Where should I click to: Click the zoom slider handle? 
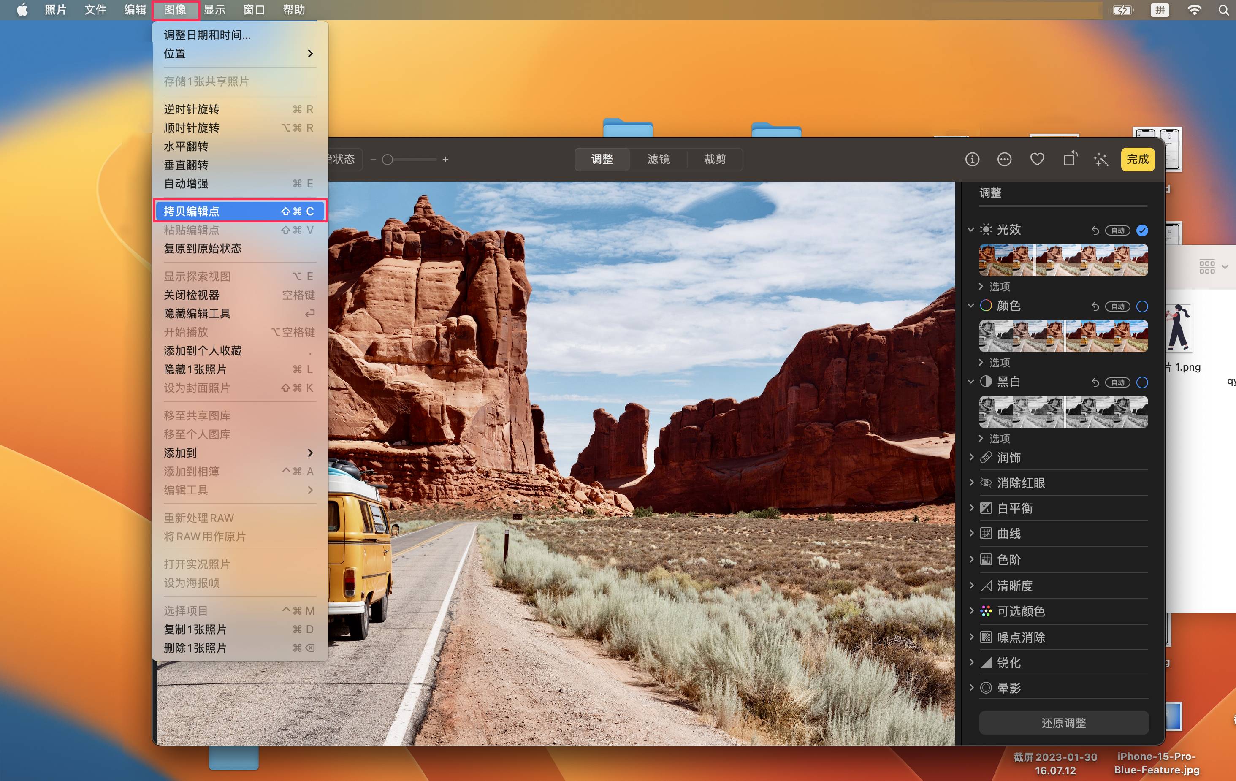tap(388, 160)
